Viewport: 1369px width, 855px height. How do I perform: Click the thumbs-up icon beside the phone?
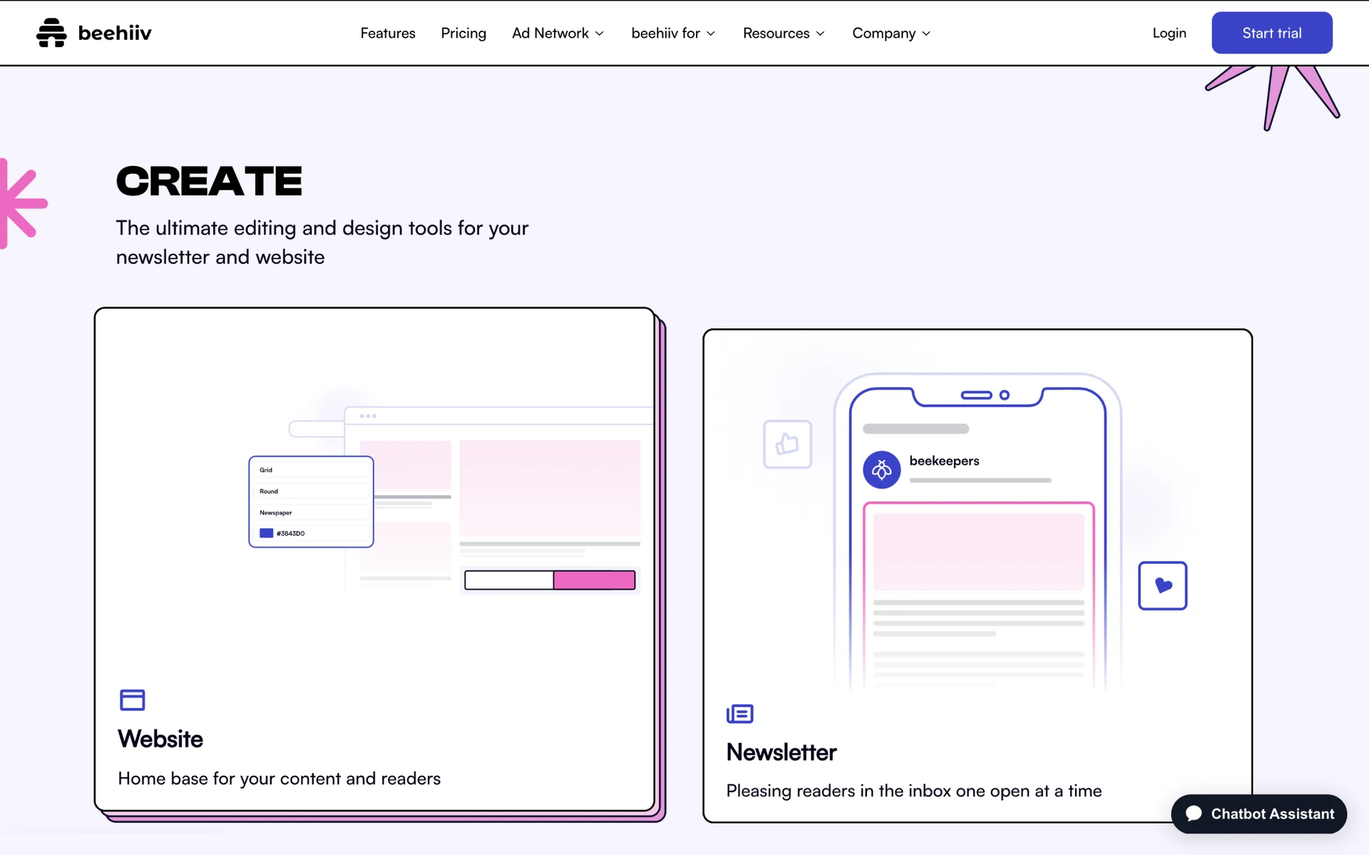click(x=787, y=444)
